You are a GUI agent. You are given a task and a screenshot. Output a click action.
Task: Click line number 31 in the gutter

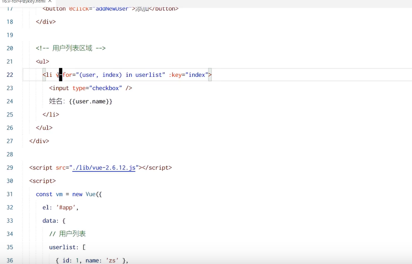(10, 194)
